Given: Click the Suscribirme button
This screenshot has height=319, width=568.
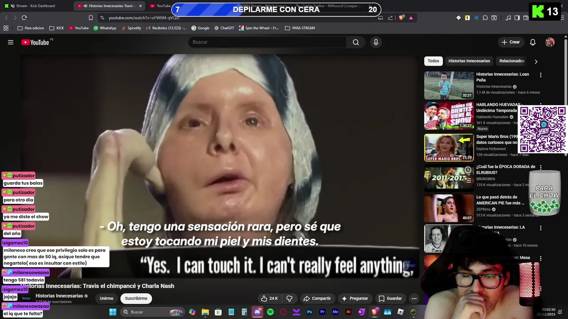Looking at the screenshot, I should [x=136, y=299].
